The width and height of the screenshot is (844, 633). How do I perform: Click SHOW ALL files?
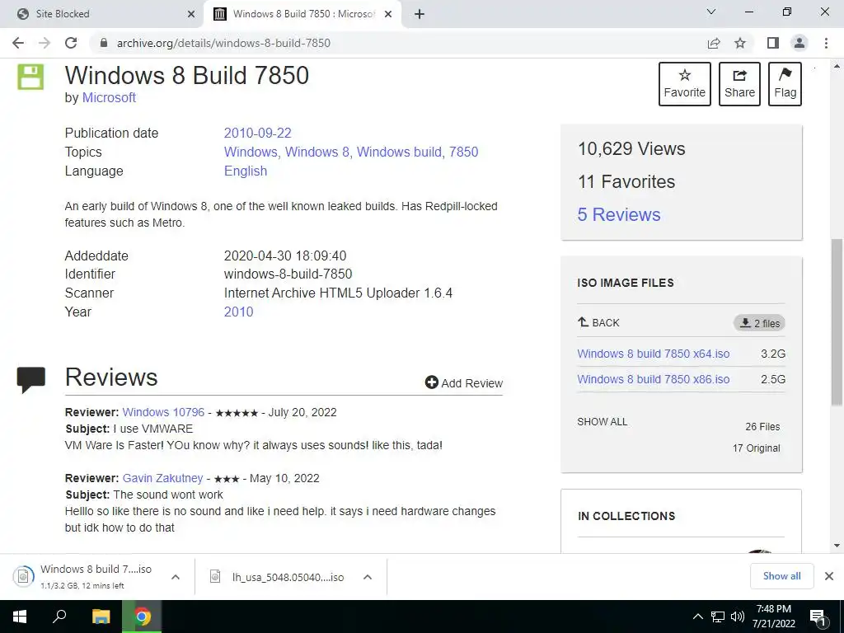tap(603, 421)
